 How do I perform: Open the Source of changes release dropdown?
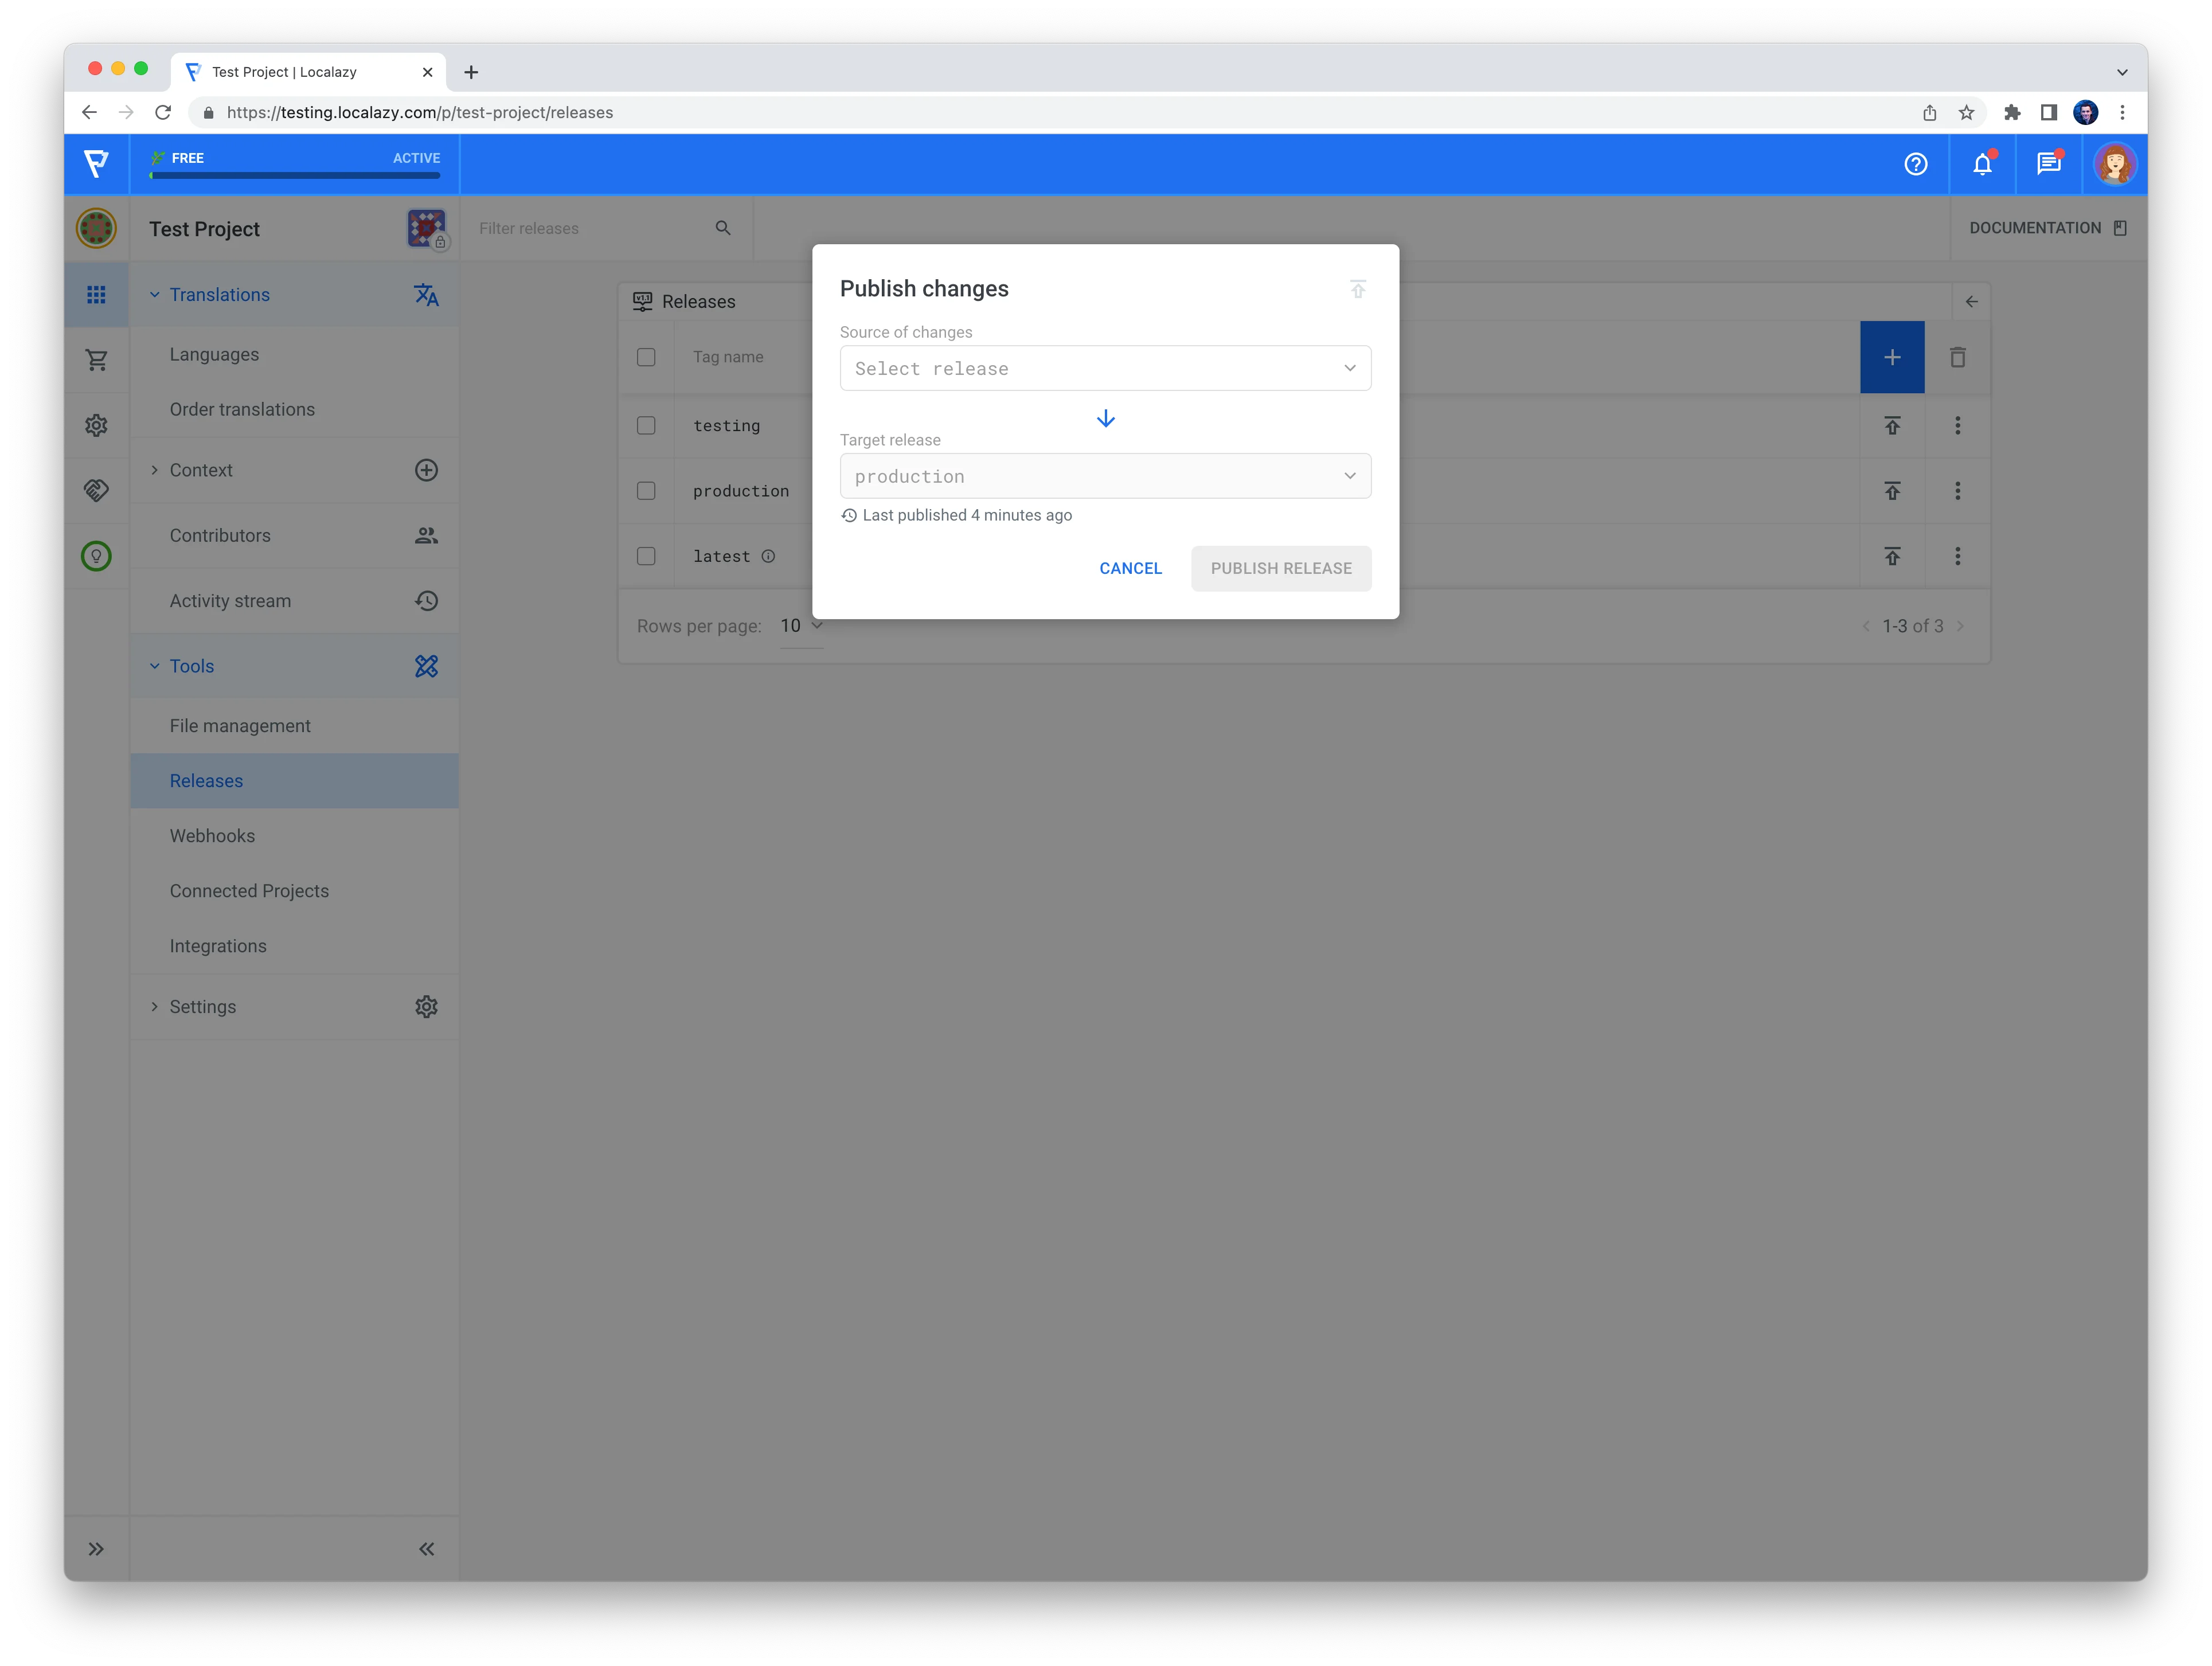point(1105,369)
